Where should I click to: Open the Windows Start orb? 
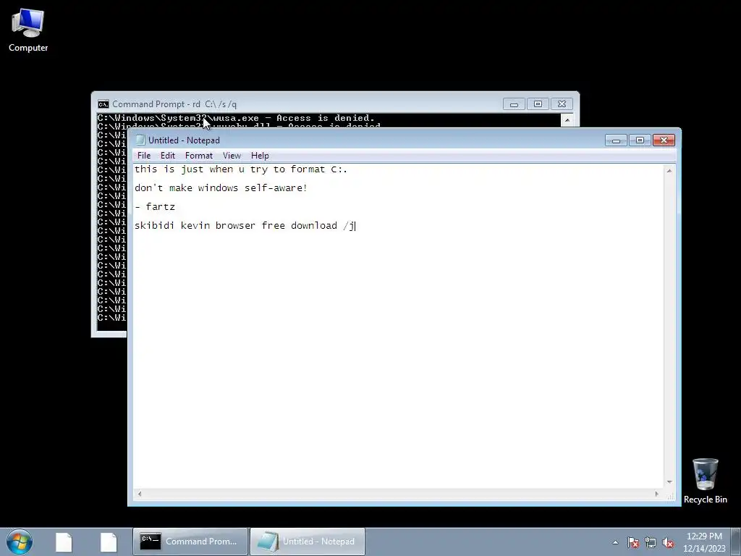[x=20, y=542]
